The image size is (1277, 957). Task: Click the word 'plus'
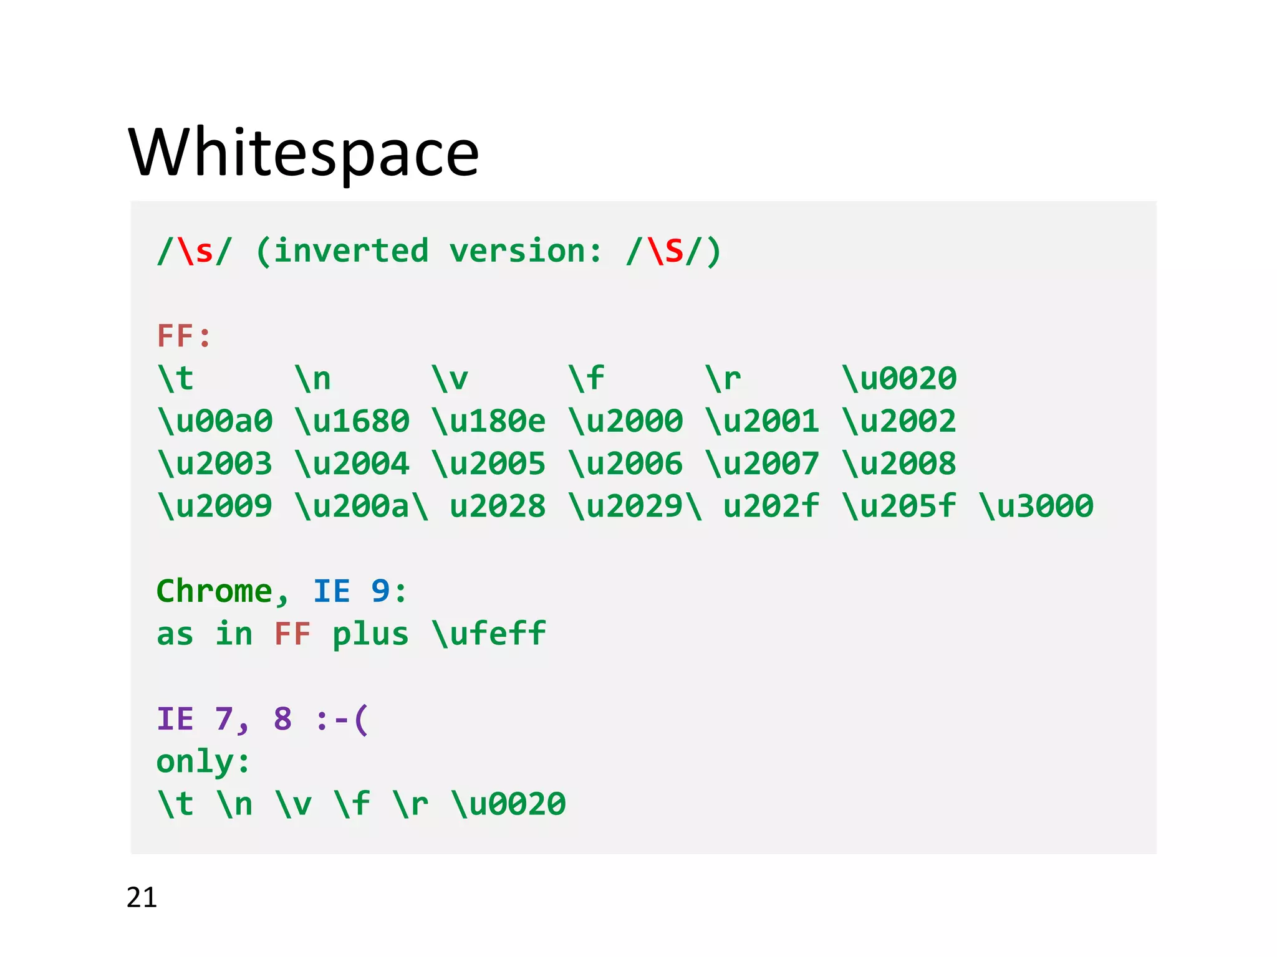pos(370,636)
